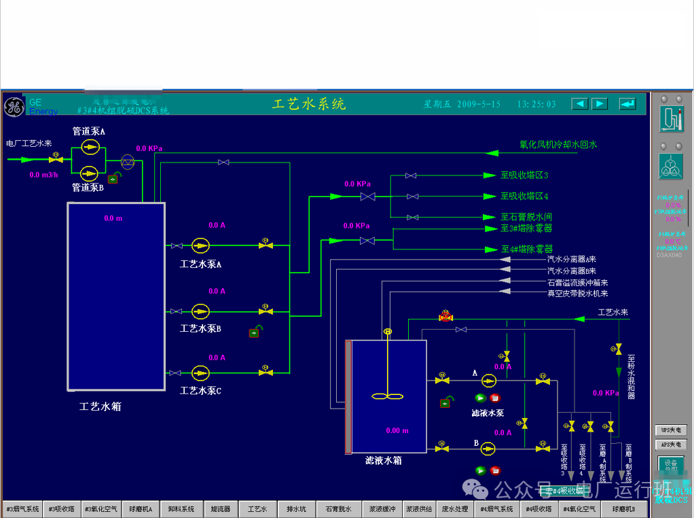Click the red process water inlet valve above filtrate tank

click(445, 316)
